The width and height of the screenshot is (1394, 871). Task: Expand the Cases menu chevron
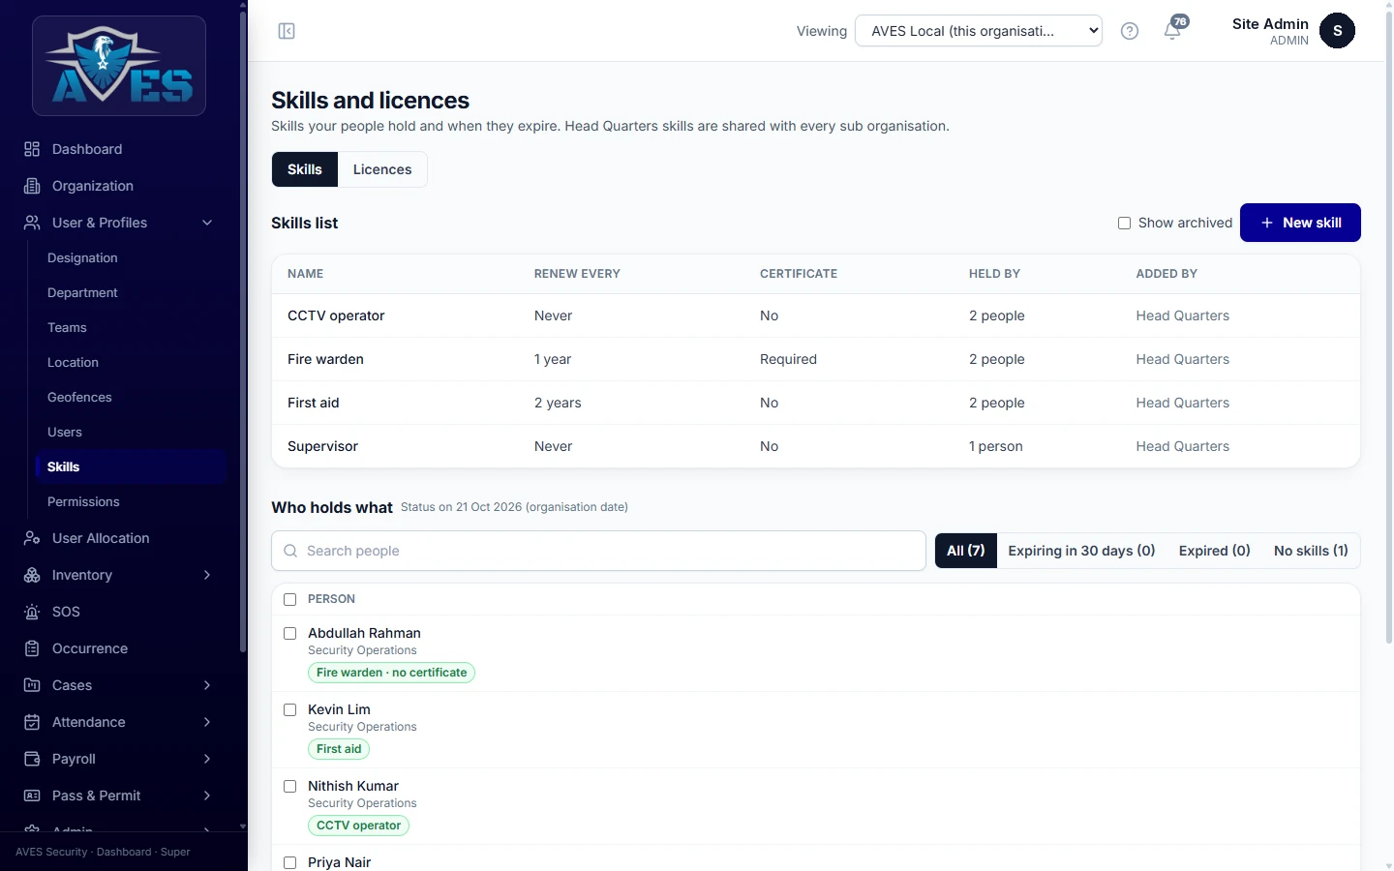point(207,685)
